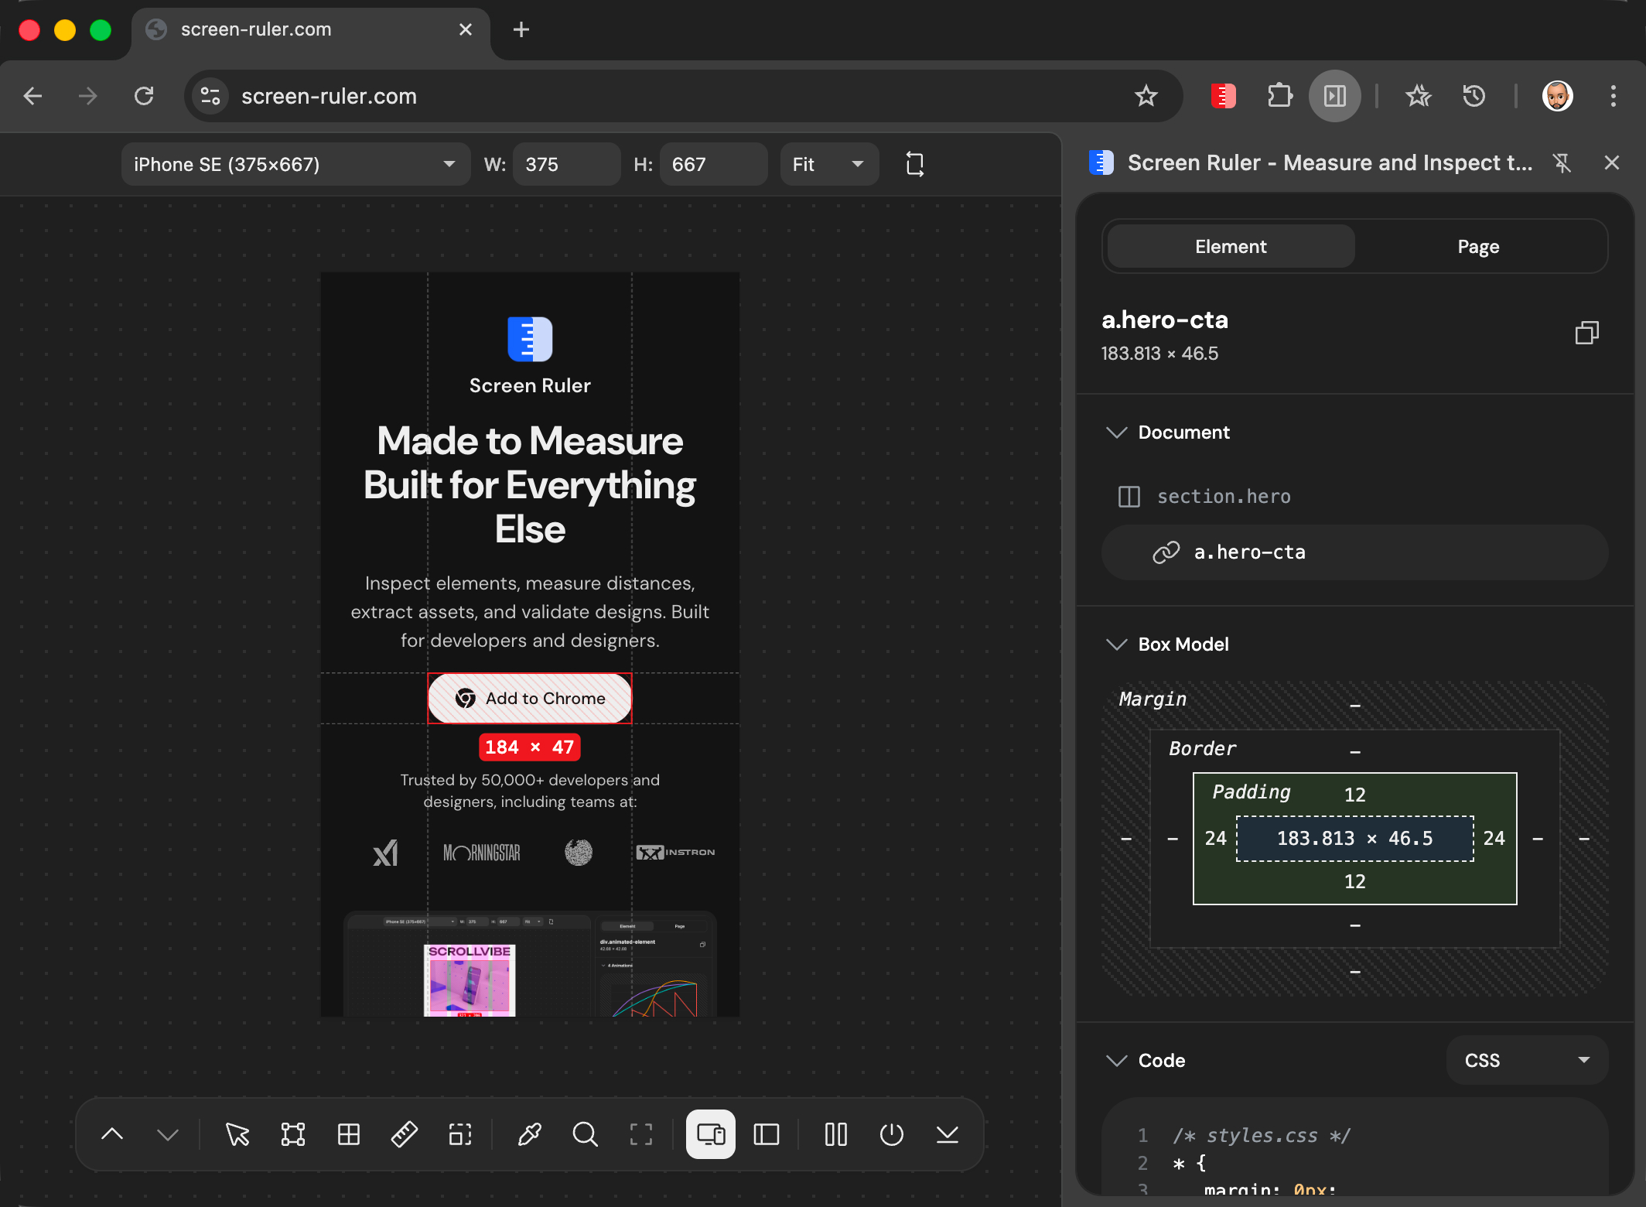
Task: Click the rotate device orientation icon
Action: click(915, 164)
